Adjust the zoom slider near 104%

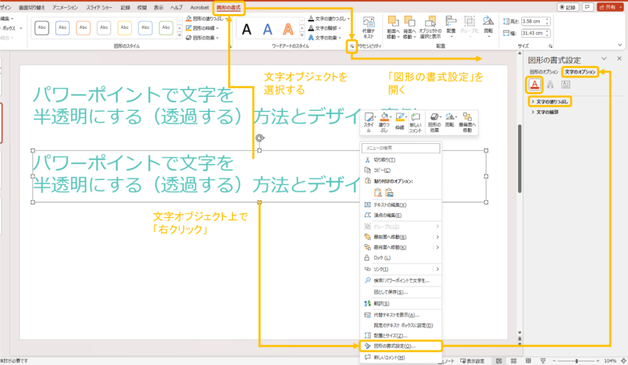click(576, 361)
